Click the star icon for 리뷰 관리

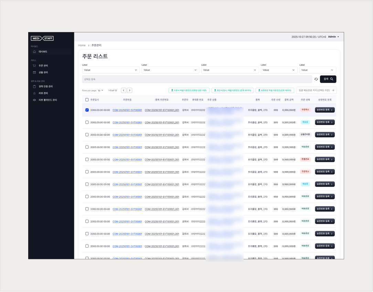[x=34, y=93]
